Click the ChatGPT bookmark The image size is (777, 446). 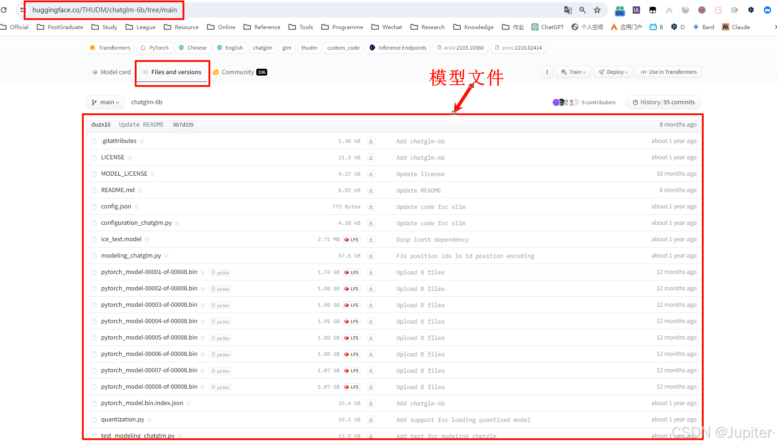click(548, 27)
